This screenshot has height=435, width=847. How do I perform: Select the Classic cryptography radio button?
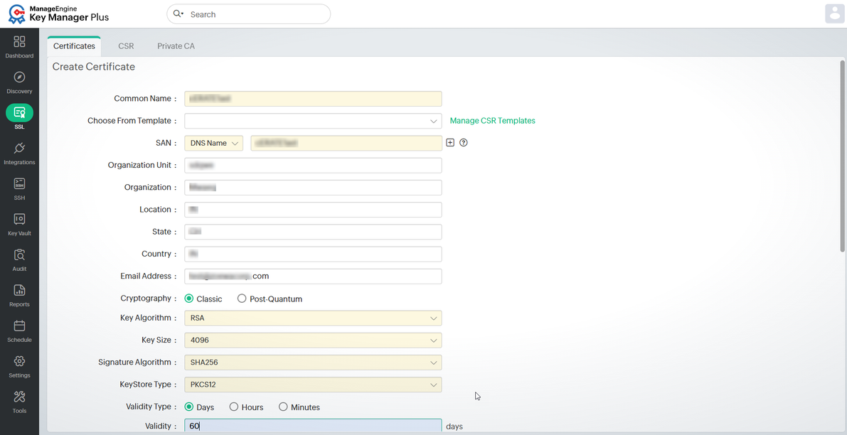(x=189, y=299)
